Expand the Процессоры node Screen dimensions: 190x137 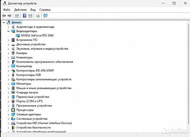(8, 110)
